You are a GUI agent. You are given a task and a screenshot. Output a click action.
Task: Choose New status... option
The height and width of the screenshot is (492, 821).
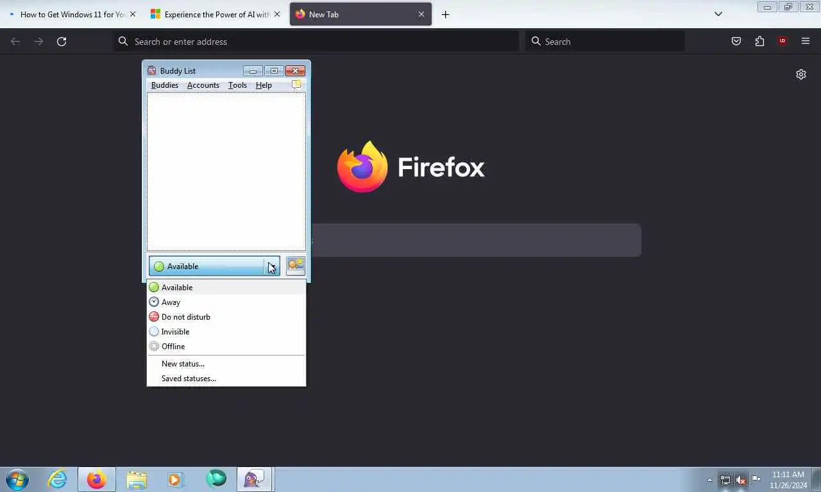(x=226, y=364)
